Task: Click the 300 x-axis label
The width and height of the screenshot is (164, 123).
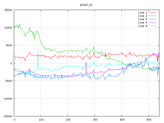Action: (95, 120)
